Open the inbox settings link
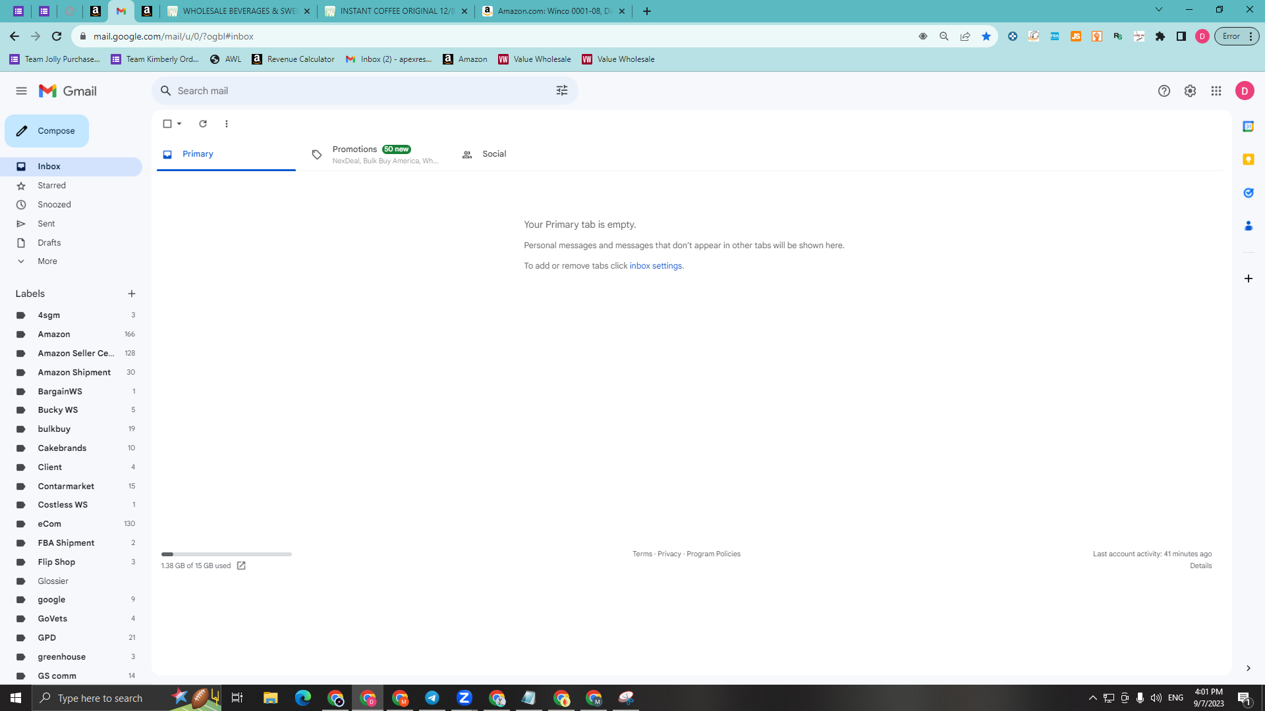Screen dimensions: 1265x711 pos(656,266)
